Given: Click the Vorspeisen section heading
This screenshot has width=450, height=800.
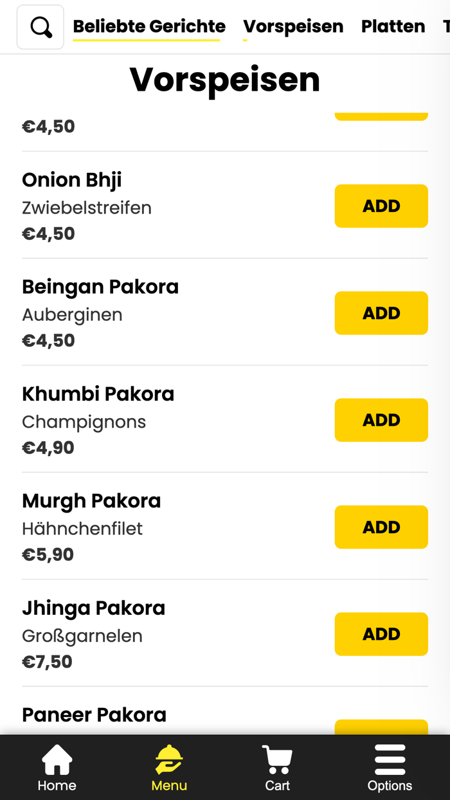Looking at the screenshot, I should 225,80.
